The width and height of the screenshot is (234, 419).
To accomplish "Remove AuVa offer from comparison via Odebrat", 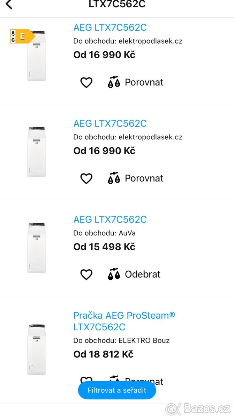I will coord(142,274).
